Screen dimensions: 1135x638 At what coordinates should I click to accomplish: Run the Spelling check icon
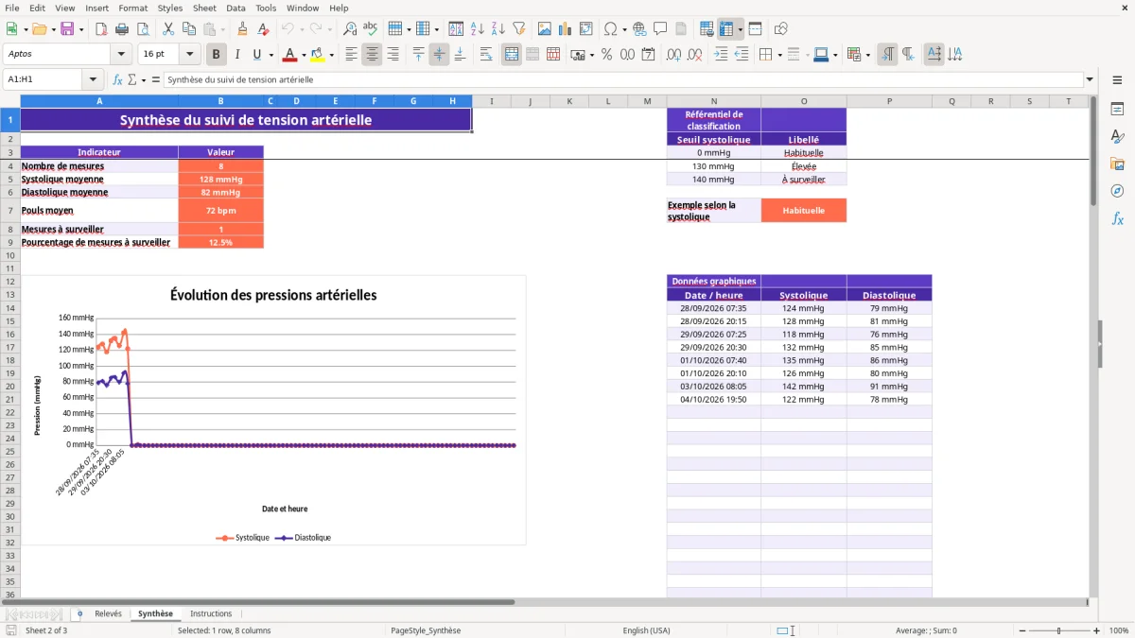(x=371, y=29)
